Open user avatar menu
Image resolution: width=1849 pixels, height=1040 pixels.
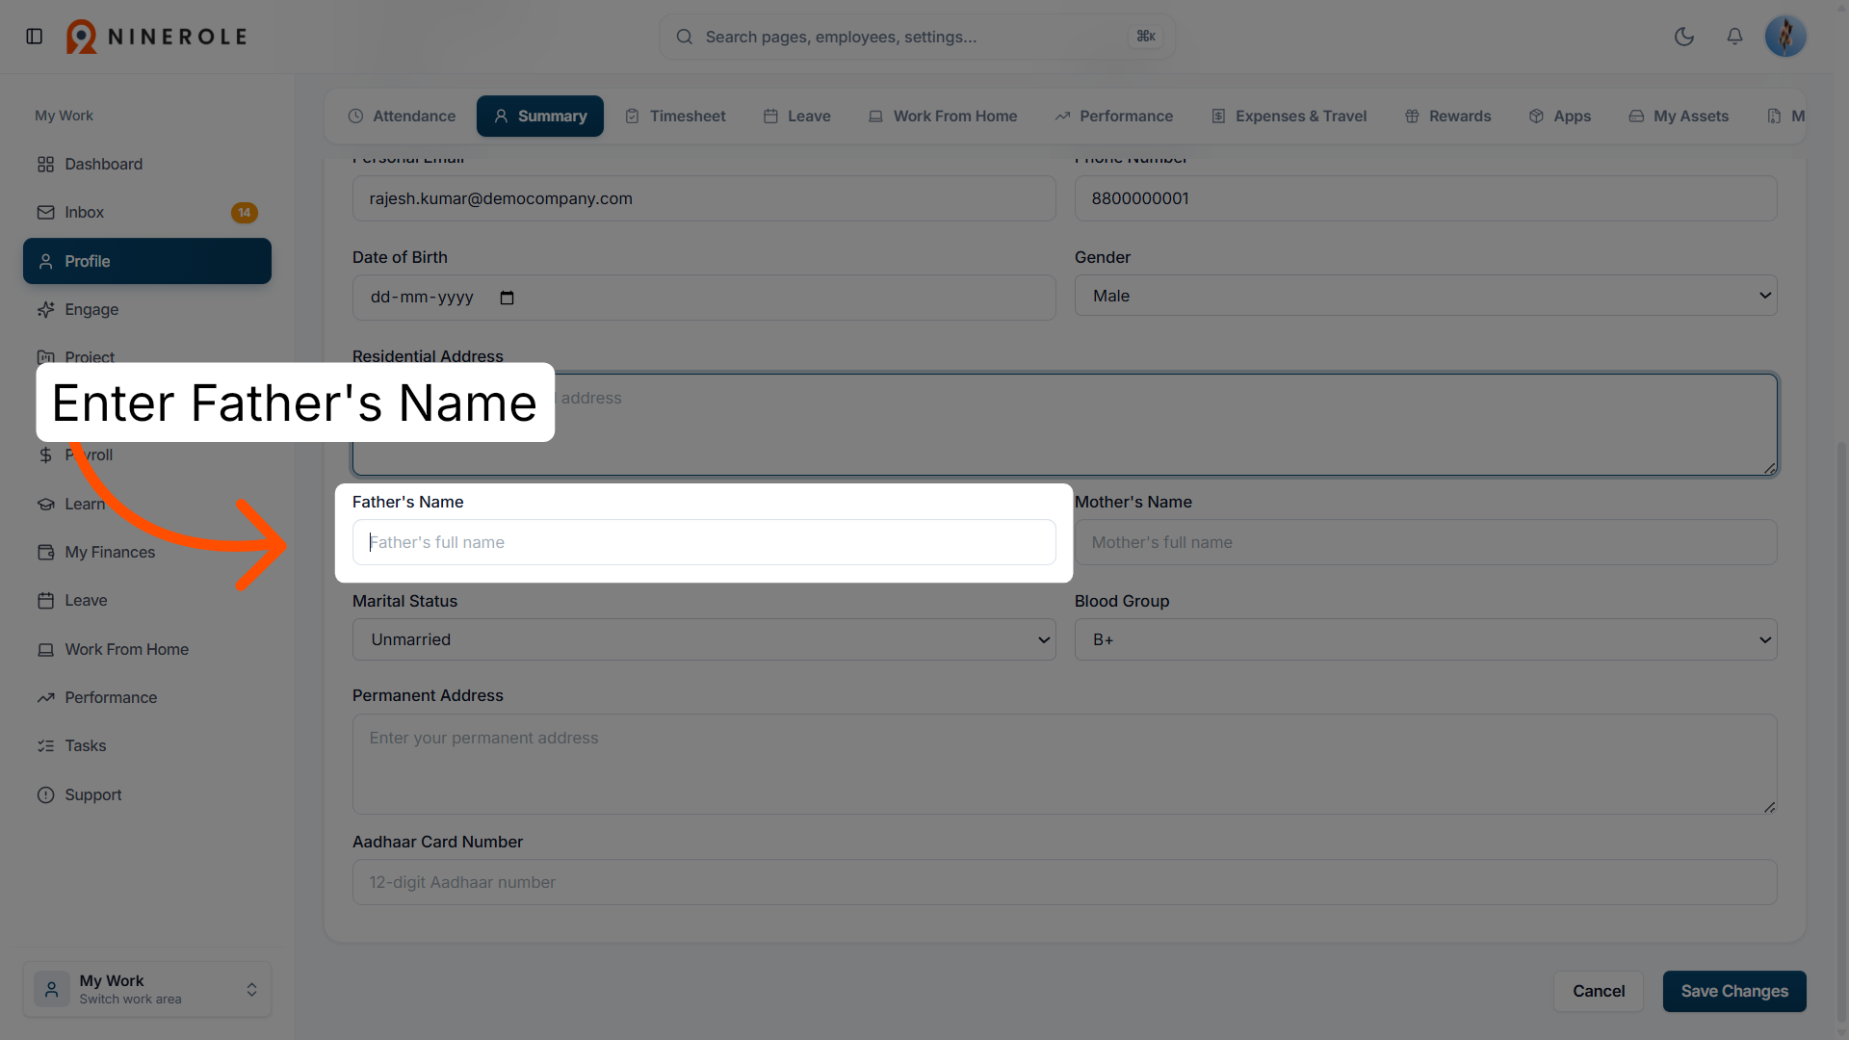coord(1785,37)
